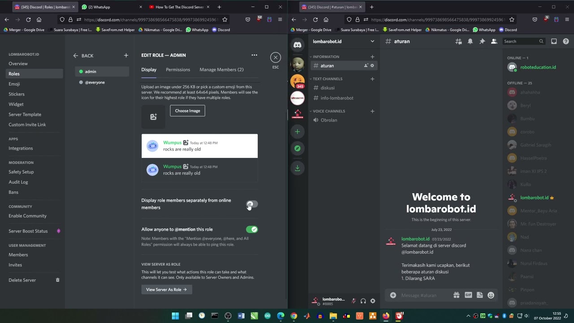Open invite people icon on aturan channel
Screen dimensions: 574x323
coord(366,66)
